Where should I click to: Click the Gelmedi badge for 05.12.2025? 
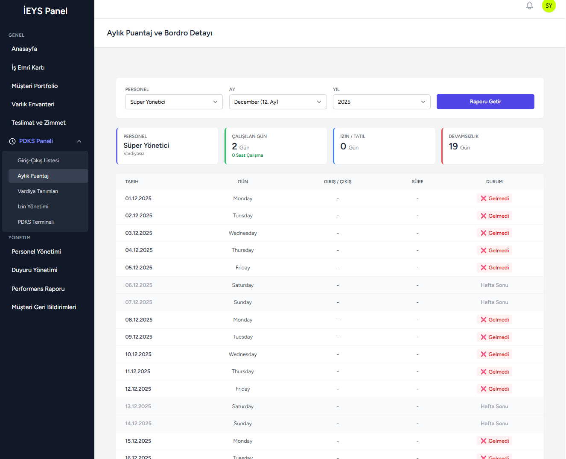coord(494,268)
